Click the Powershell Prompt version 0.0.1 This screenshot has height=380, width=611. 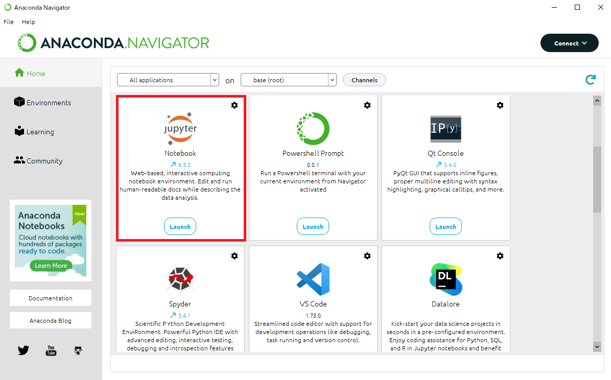point(313,165)
